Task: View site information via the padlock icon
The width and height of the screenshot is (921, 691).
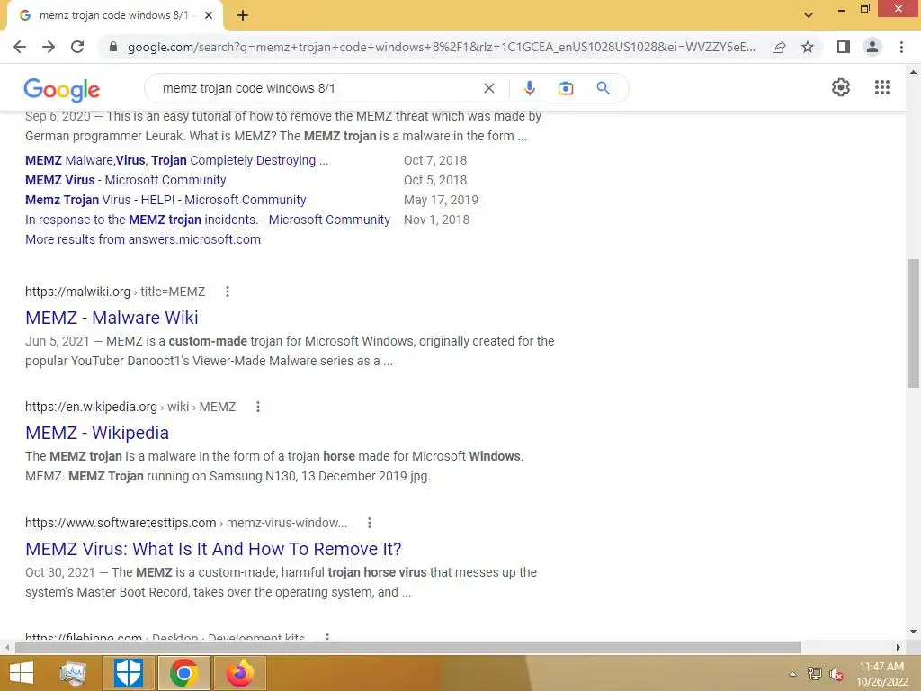Action: [x=113, y=47]
